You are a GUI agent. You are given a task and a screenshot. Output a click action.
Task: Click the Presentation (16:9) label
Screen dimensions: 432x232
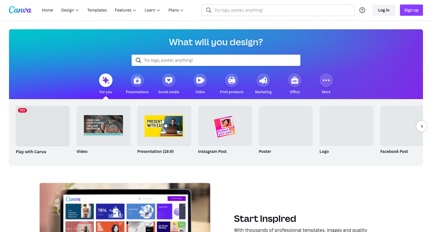pos(156,151)
